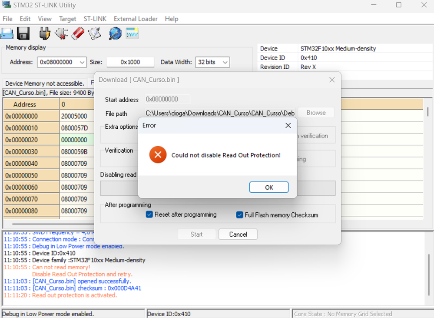Click the Start button in Download dialog
The image size is (434, 318).
pos(196,234)
